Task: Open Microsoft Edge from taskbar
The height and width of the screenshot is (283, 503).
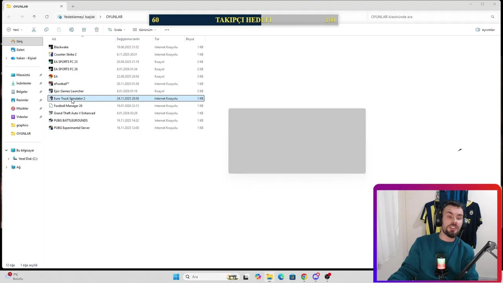Action: (x=281, y=277)
